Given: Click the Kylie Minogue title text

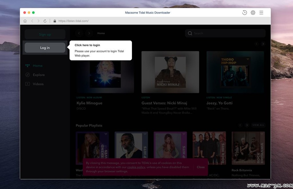Looking at the screenshot, I should coord(89,103).
